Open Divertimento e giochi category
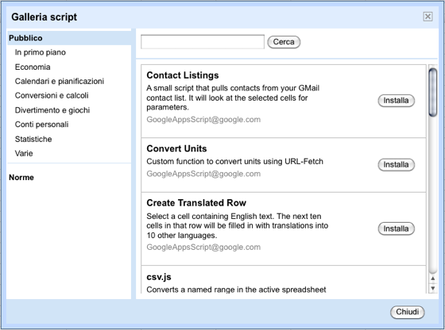The width and height of the screenshot is (445, 330). point(52,110)
